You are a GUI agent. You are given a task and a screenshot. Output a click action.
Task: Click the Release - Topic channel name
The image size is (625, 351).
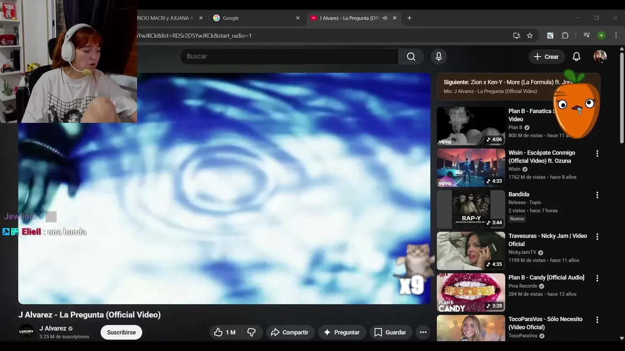[x=524, y=202]
